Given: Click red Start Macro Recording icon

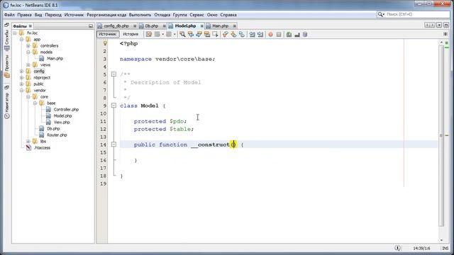Looking at the screenshot, I should pyautogui.click(x=270, y=35).
